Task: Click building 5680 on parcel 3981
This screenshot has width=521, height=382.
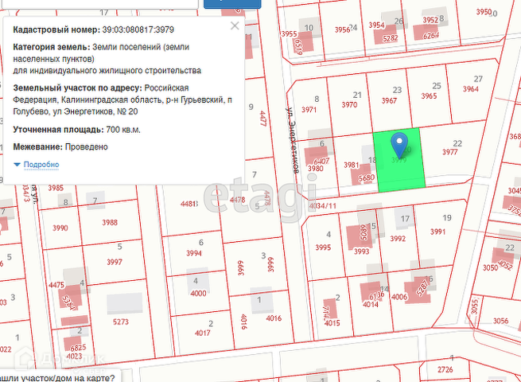Action: (x=364, y=174)
